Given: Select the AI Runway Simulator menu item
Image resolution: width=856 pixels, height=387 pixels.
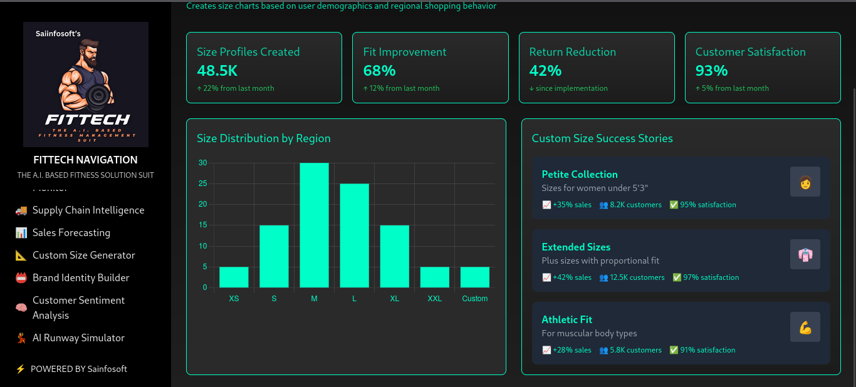Looking at the screenshot, I should [78, 338].
